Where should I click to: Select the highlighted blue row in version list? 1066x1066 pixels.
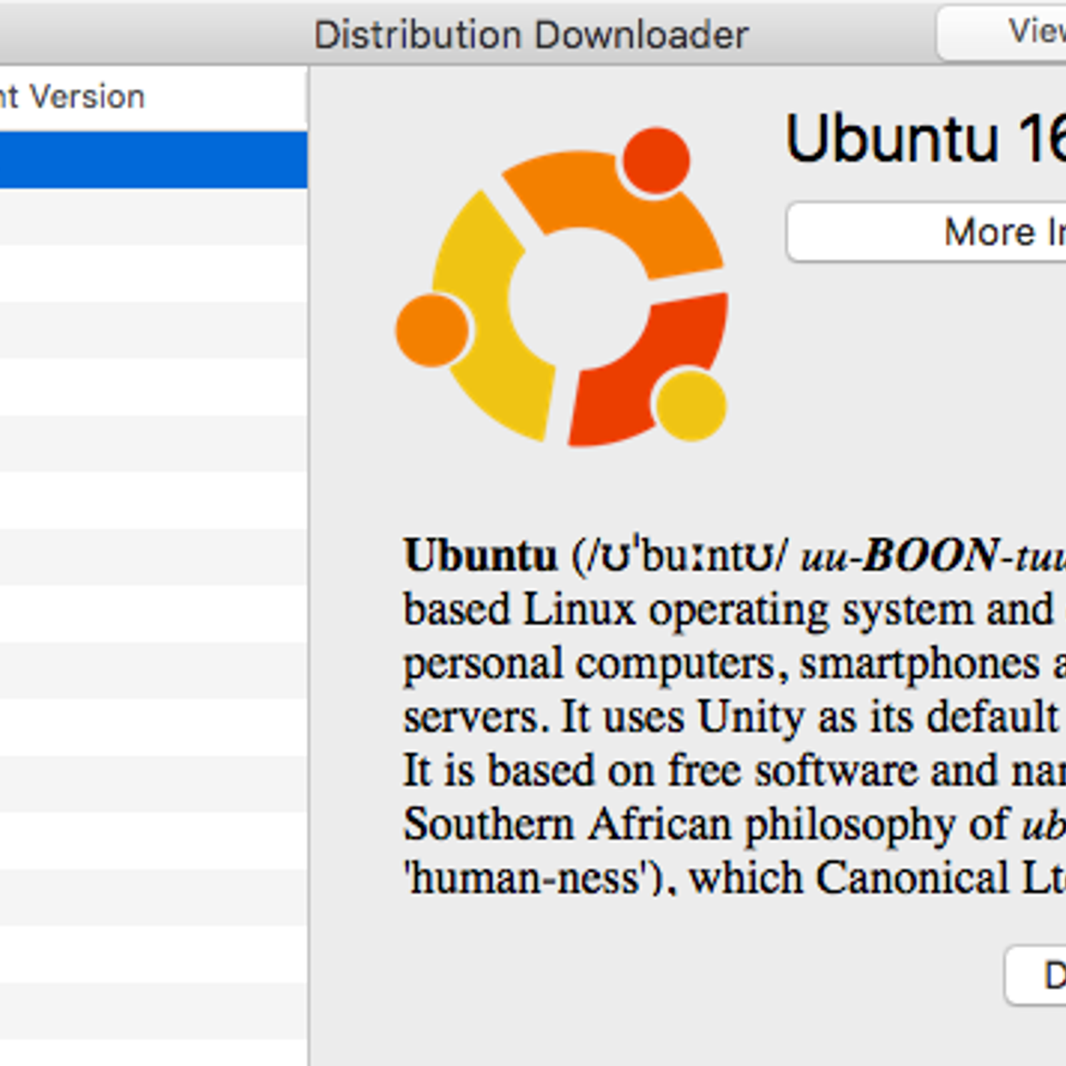tap(153, 160)
